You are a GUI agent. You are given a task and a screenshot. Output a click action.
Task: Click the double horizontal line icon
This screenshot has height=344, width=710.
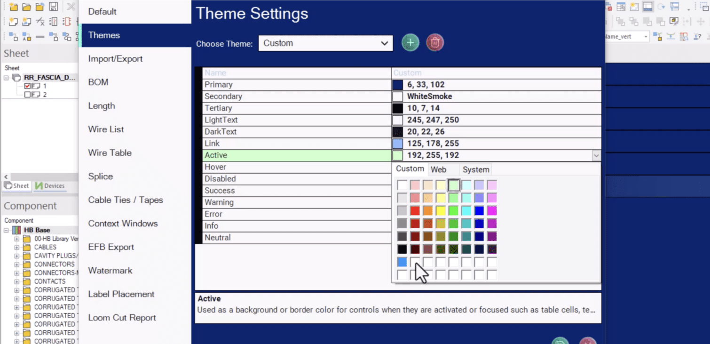(40, 36)
